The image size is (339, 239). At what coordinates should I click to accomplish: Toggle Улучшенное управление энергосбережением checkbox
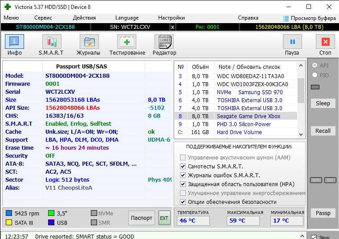183,193
